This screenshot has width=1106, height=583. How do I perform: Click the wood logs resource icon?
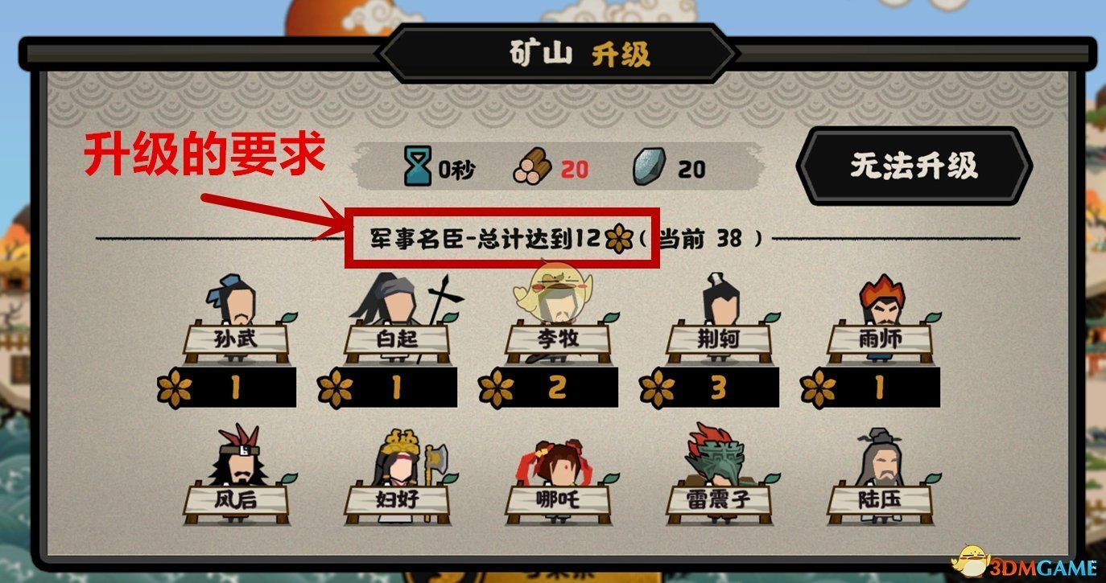(x=532, y=168)
